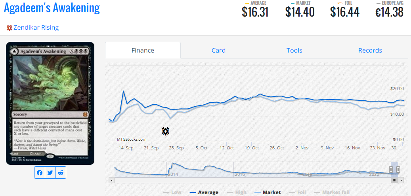Image resolution: width=411 pixels, height=196 pixels.
Task: Open the Zendikar Rising set link
Action: [x=36, y=28]
